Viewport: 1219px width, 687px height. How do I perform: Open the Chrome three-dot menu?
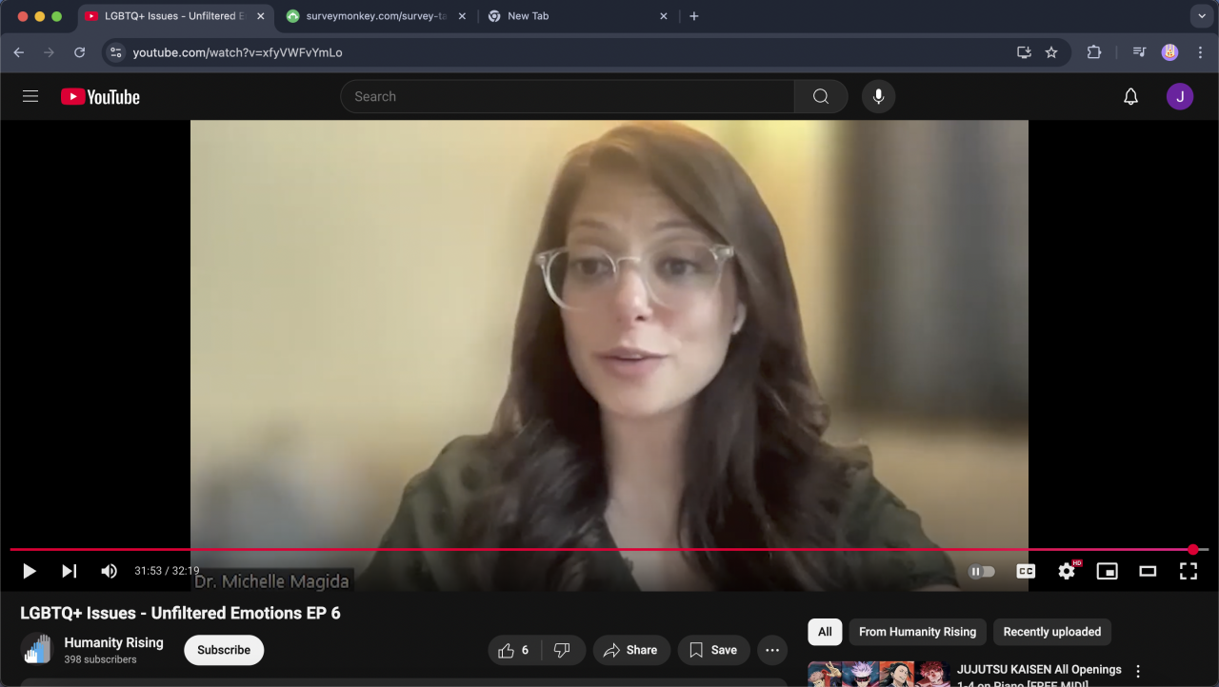(1200, 52)
